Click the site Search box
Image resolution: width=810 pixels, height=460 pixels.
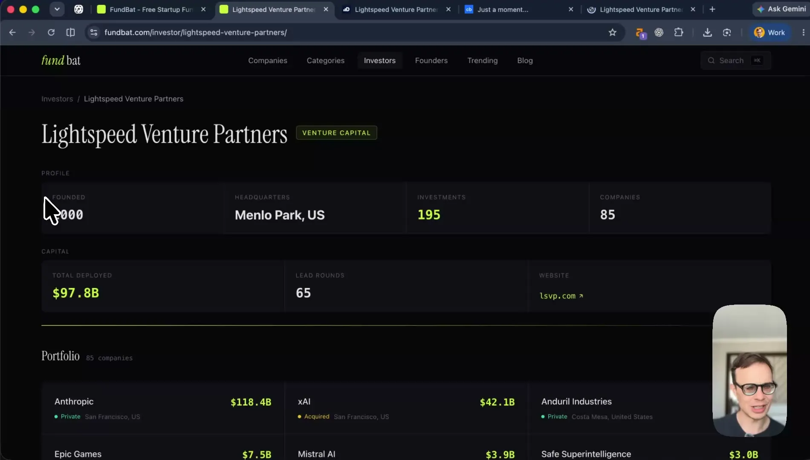(x=736, y=60)
